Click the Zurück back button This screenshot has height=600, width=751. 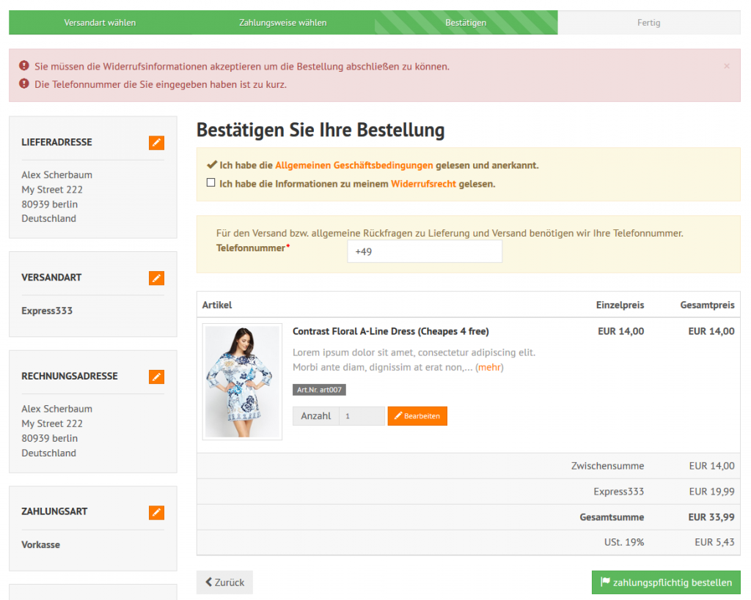[224, 582]
